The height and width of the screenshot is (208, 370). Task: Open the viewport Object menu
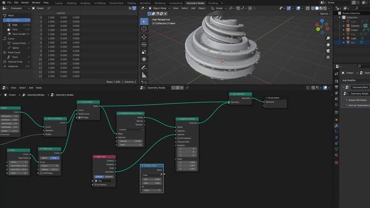pyautogui.click(x=202, y=8)
